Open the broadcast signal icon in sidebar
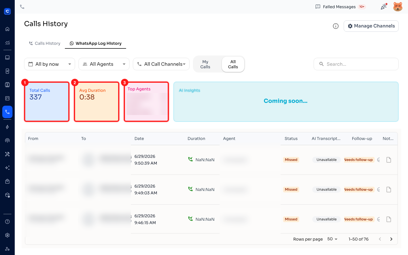This screenshot has width=408, height=255. click(7, 141)
